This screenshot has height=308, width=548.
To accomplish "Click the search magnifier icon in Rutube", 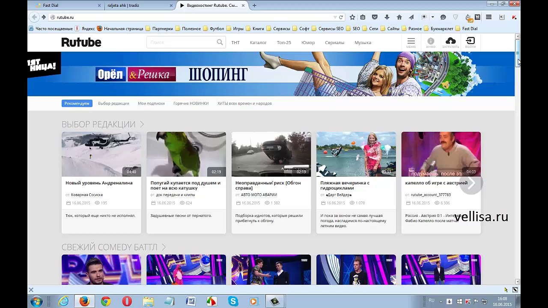I will click(220, 42).
